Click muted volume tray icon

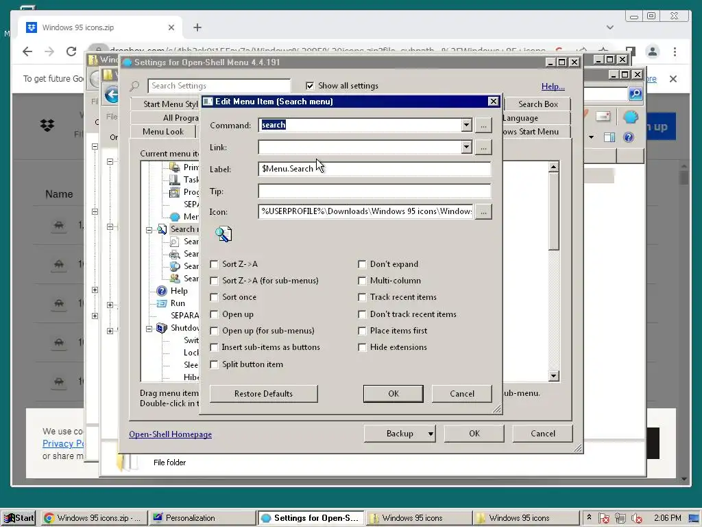pos(637,518)
